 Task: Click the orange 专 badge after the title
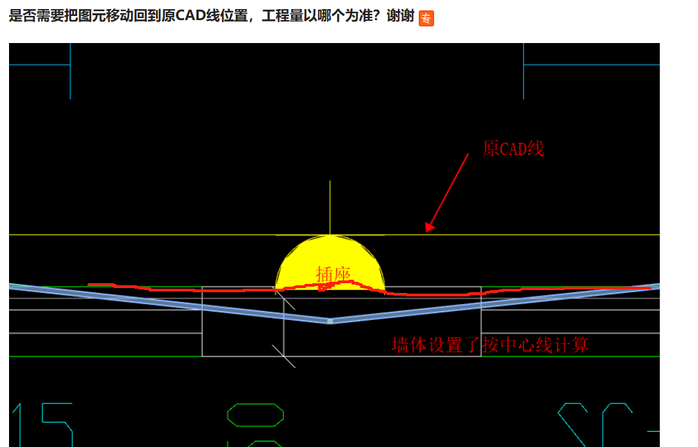(426, 18)
